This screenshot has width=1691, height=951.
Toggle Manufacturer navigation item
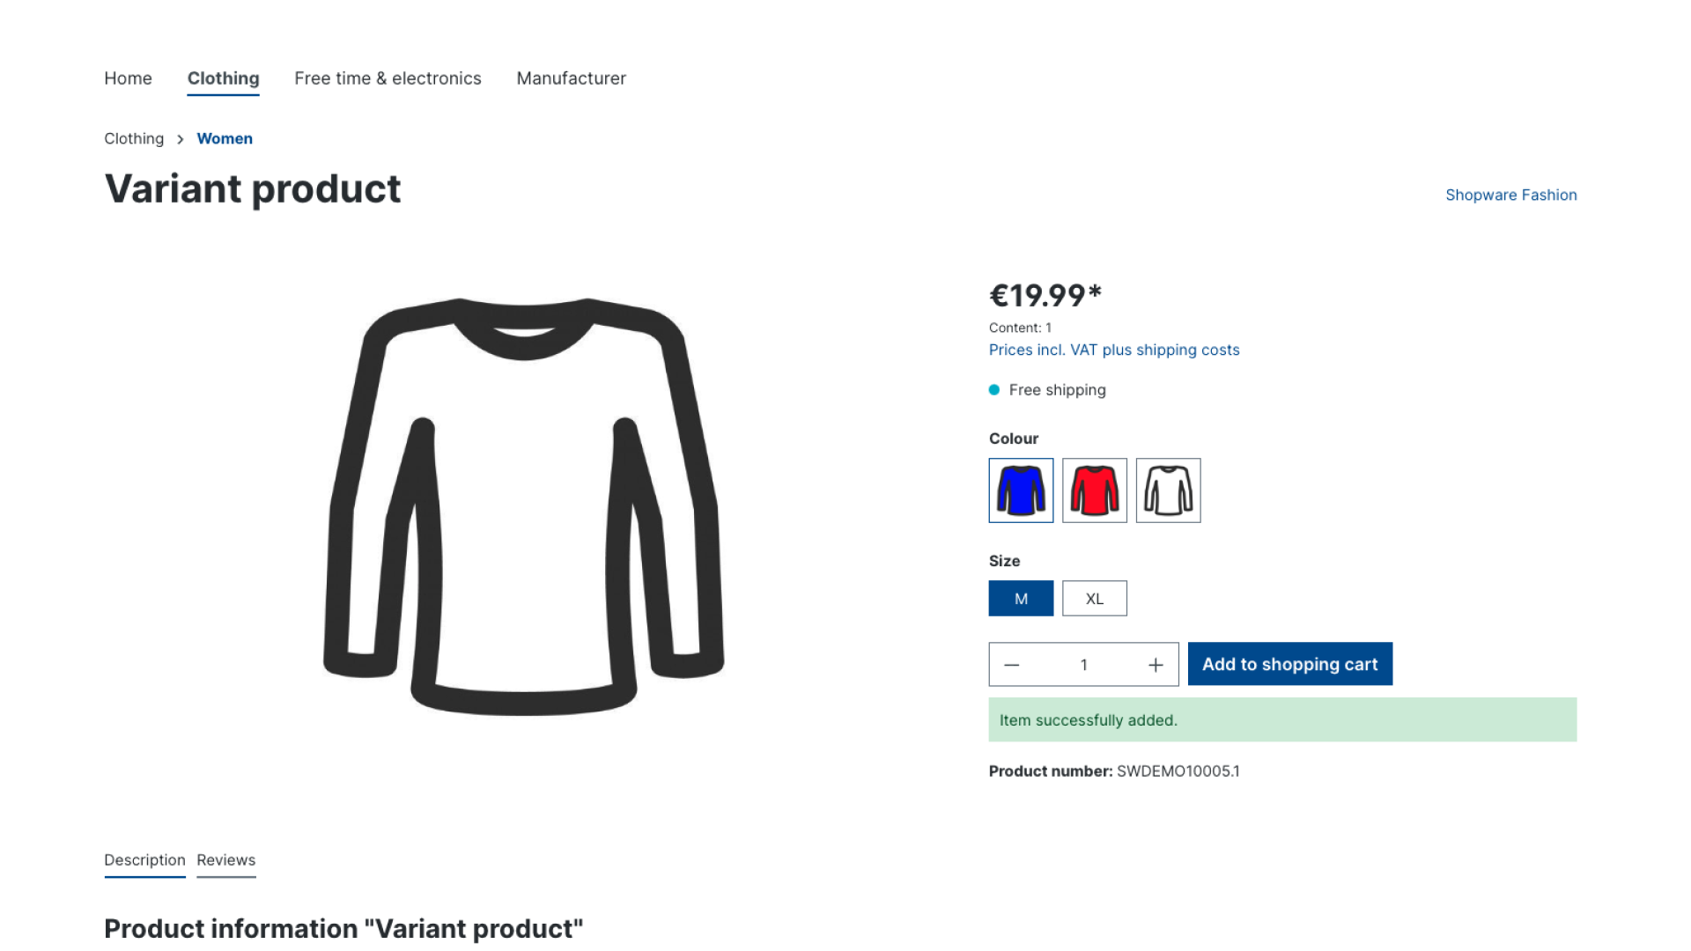(x=572, y=77)
